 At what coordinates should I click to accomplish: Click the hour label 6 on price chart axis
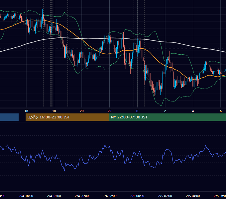[221, 111]
